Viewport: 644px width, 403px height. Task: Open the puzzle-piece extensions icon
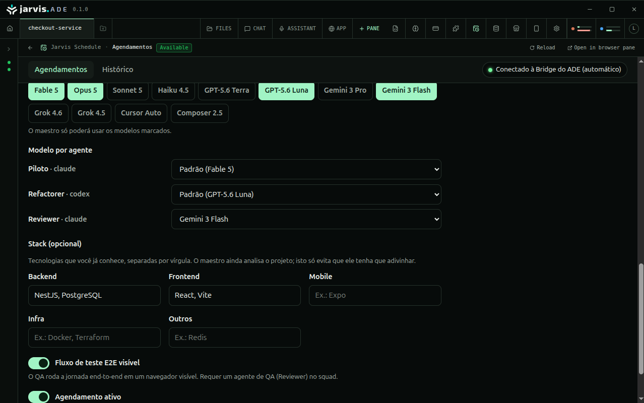point(456,29)
